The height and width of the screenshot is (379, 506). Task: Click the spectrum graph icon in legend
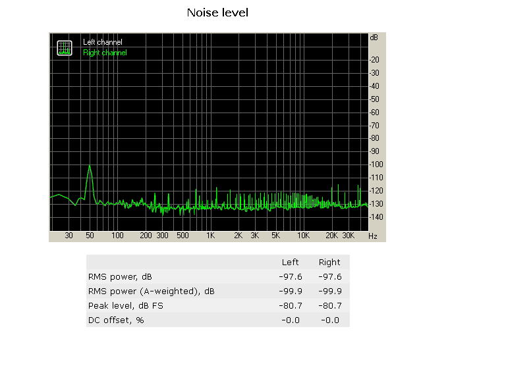(65, 48)
